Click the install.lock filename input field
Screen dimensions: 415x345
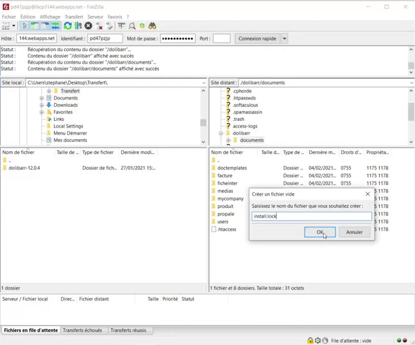311,216
